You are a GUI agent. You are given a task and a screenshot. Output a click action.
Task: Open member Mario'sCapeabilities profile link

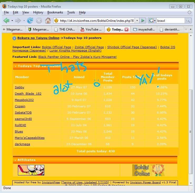coord(30,138)
